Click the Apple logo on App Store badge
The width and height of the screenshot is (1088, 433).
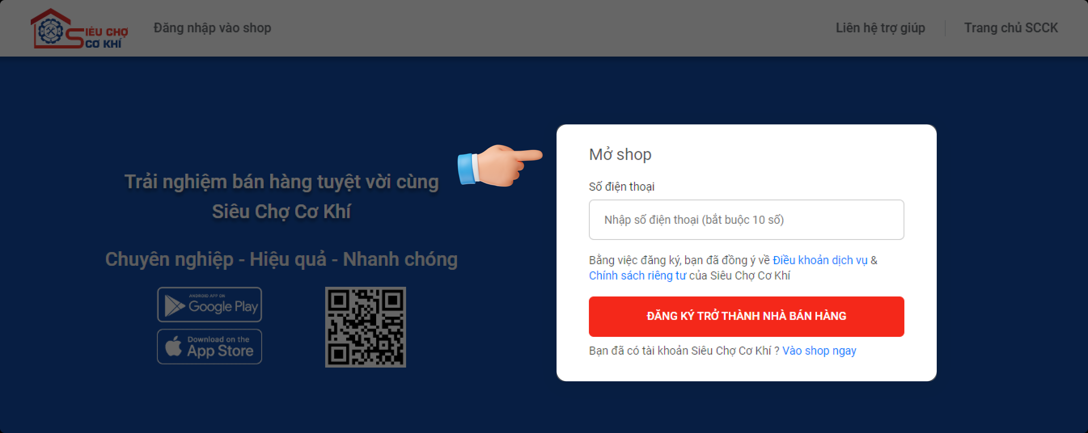pos(173,346)
